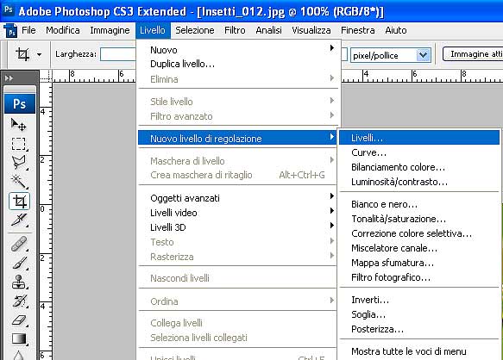503x360 pixels.
Task: Select the Polygonal Lasso tool
Action: click(x=19, y=163)
